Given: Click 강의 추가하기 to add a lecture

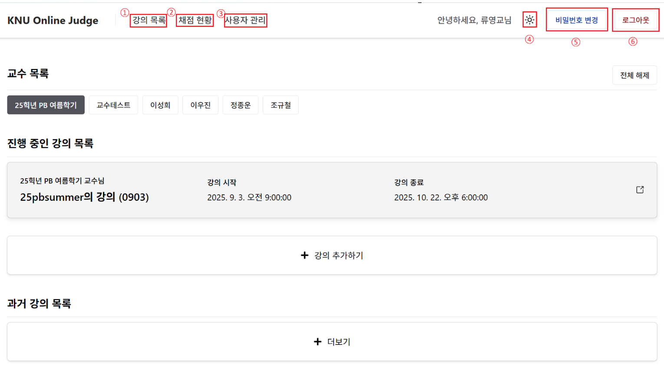Looking at the screenshot, I should tap(338, 255).
